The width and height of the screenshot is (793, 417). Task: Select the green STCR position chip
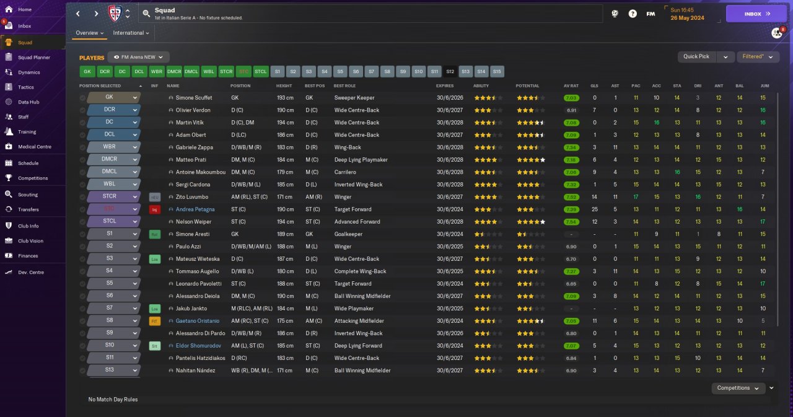pyautogui.click(x=226, y=71)
